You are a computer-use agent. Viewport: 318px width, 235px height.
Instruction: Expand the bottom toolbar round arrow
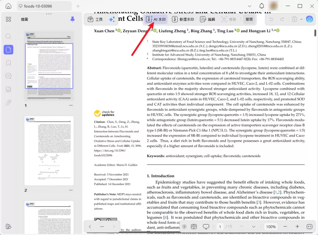184,227
